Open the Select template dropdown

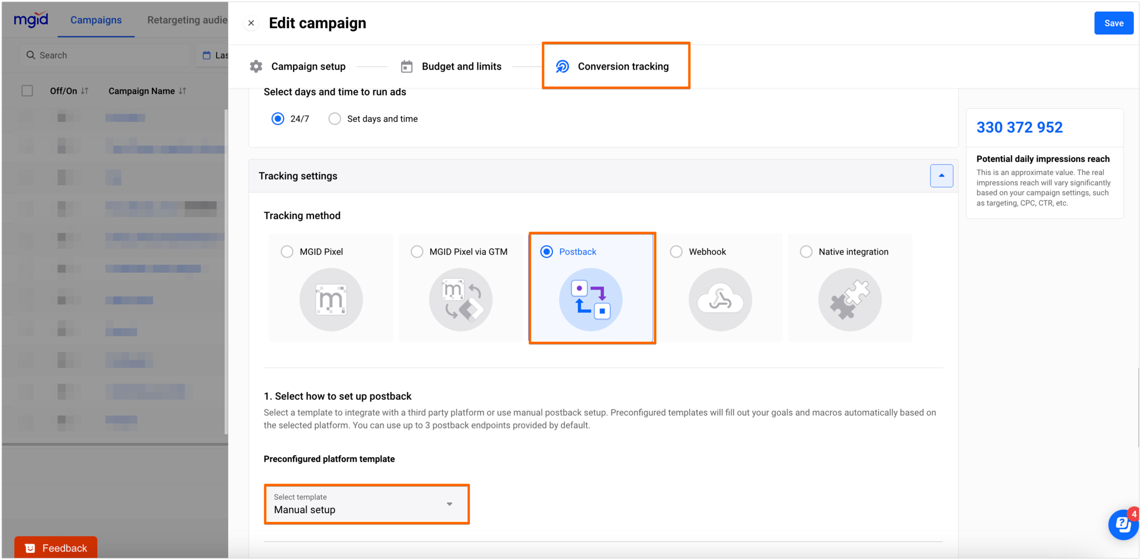coord(367,504)
